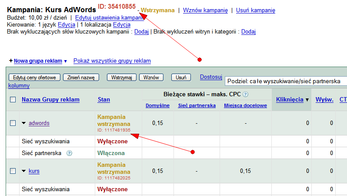Sort by Wyśw. column header
This screenshot has width=347, height=196.
324,100
